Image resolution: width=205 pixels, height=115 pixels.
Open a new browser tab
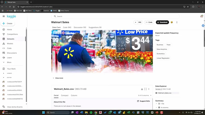pos(31,2)
